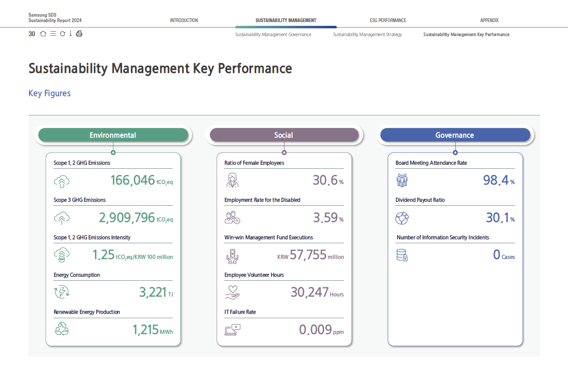
Task: Open the INTRODUCTION section tab
Action: click(184, 20)
